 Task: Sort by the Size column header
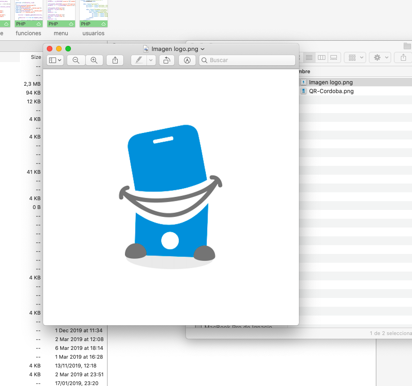[x=36, y=57]
